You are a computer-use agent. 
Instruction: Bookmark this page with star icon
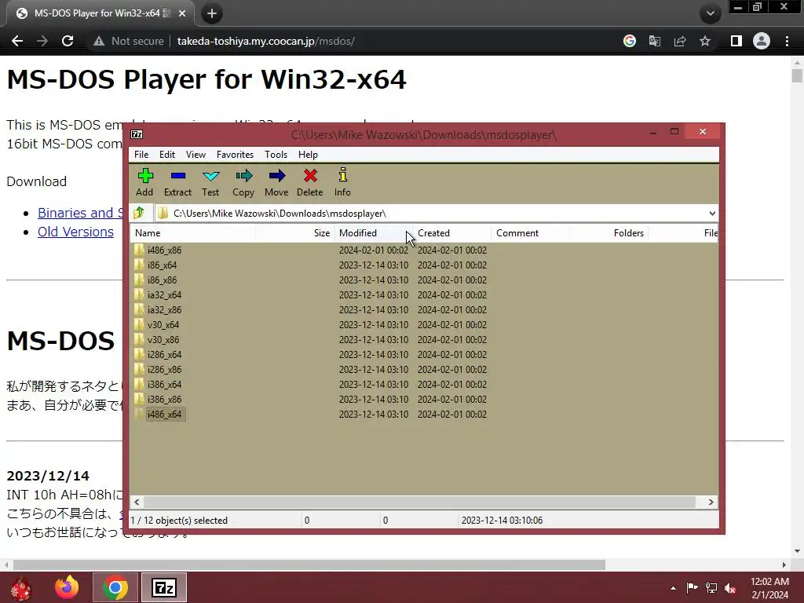[x=705, y=41]
